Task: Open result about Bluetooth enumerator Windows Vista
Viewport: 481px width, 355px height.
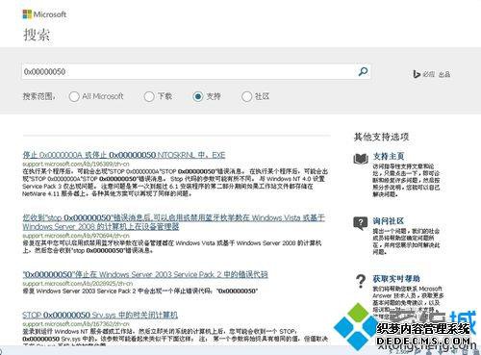Action: click(x=173, y=222)
